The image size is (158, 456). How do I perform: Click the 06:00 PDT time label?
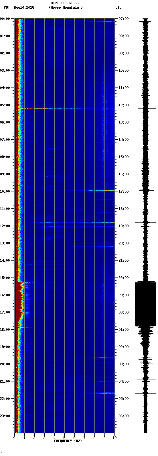(x=5, y=122)
